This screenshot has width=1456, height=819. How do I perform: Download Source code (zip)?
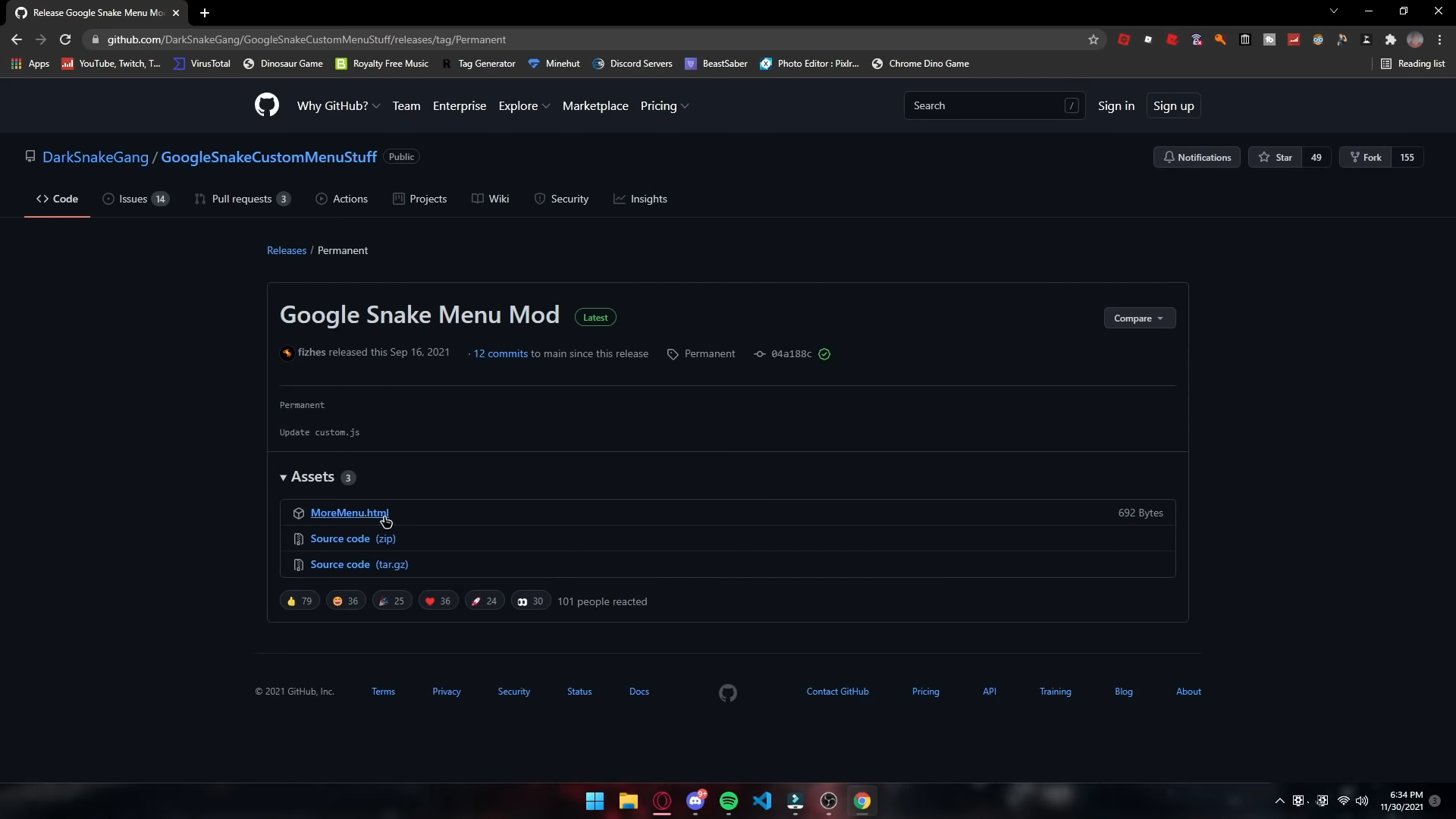coord(353,539)
